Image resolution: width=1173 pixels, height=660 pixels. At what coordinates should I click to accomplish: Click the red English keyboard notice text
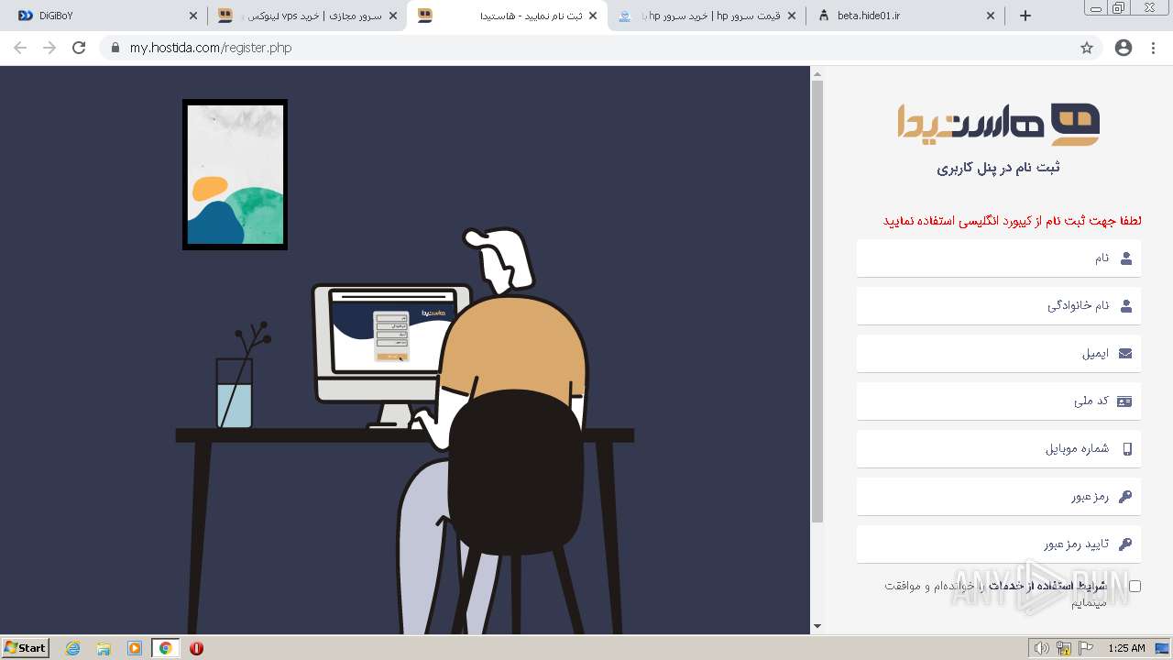1012,221
